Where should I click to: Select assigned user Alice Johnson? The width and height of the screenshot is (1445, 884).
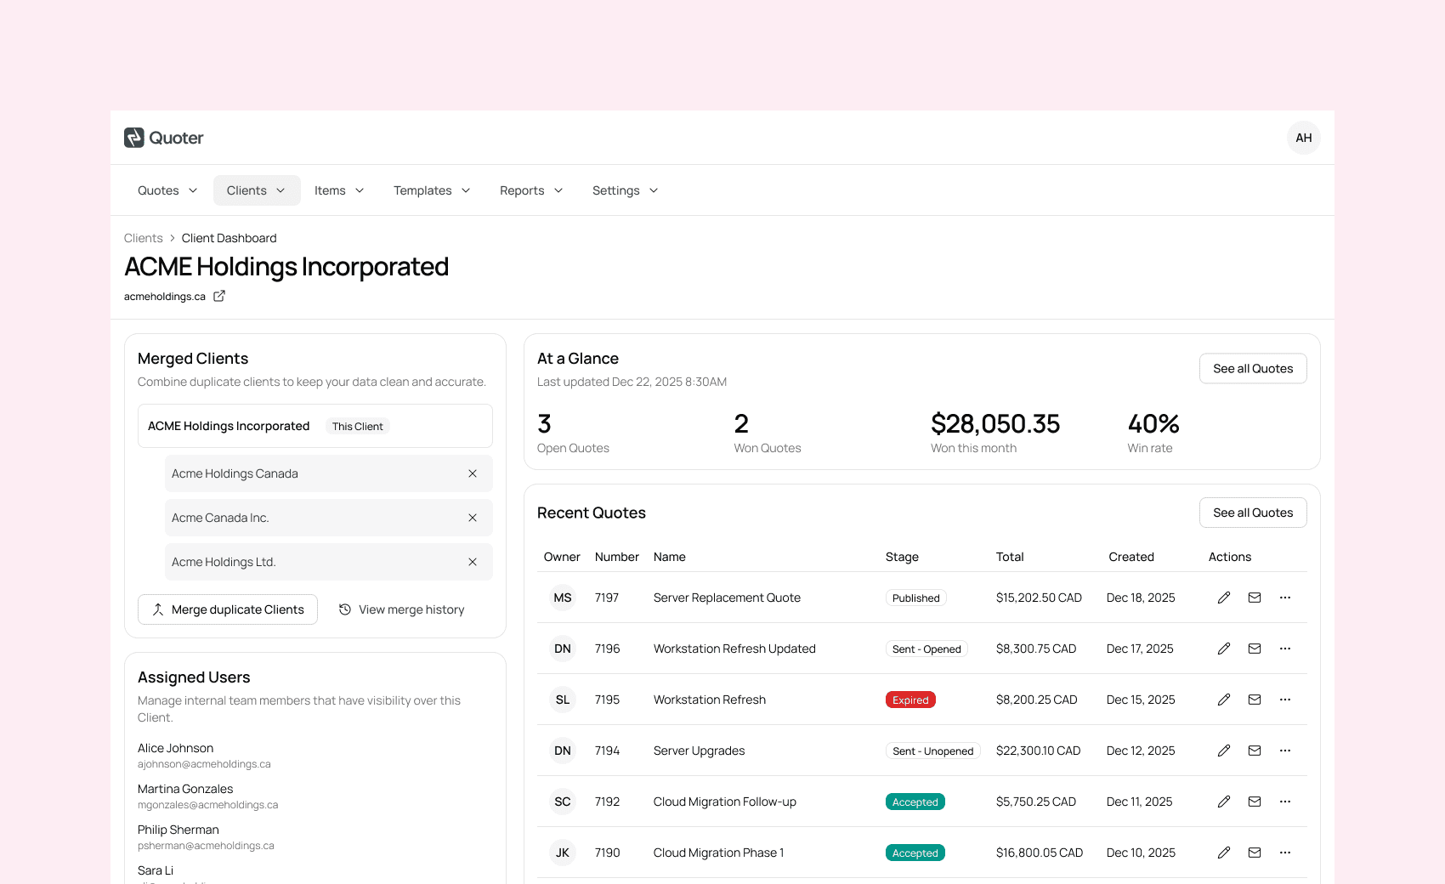point(176,748)
